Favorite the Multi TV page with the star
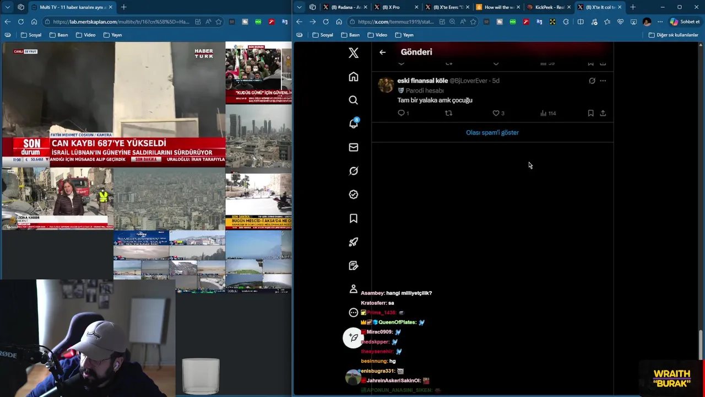 coord(219,22)
